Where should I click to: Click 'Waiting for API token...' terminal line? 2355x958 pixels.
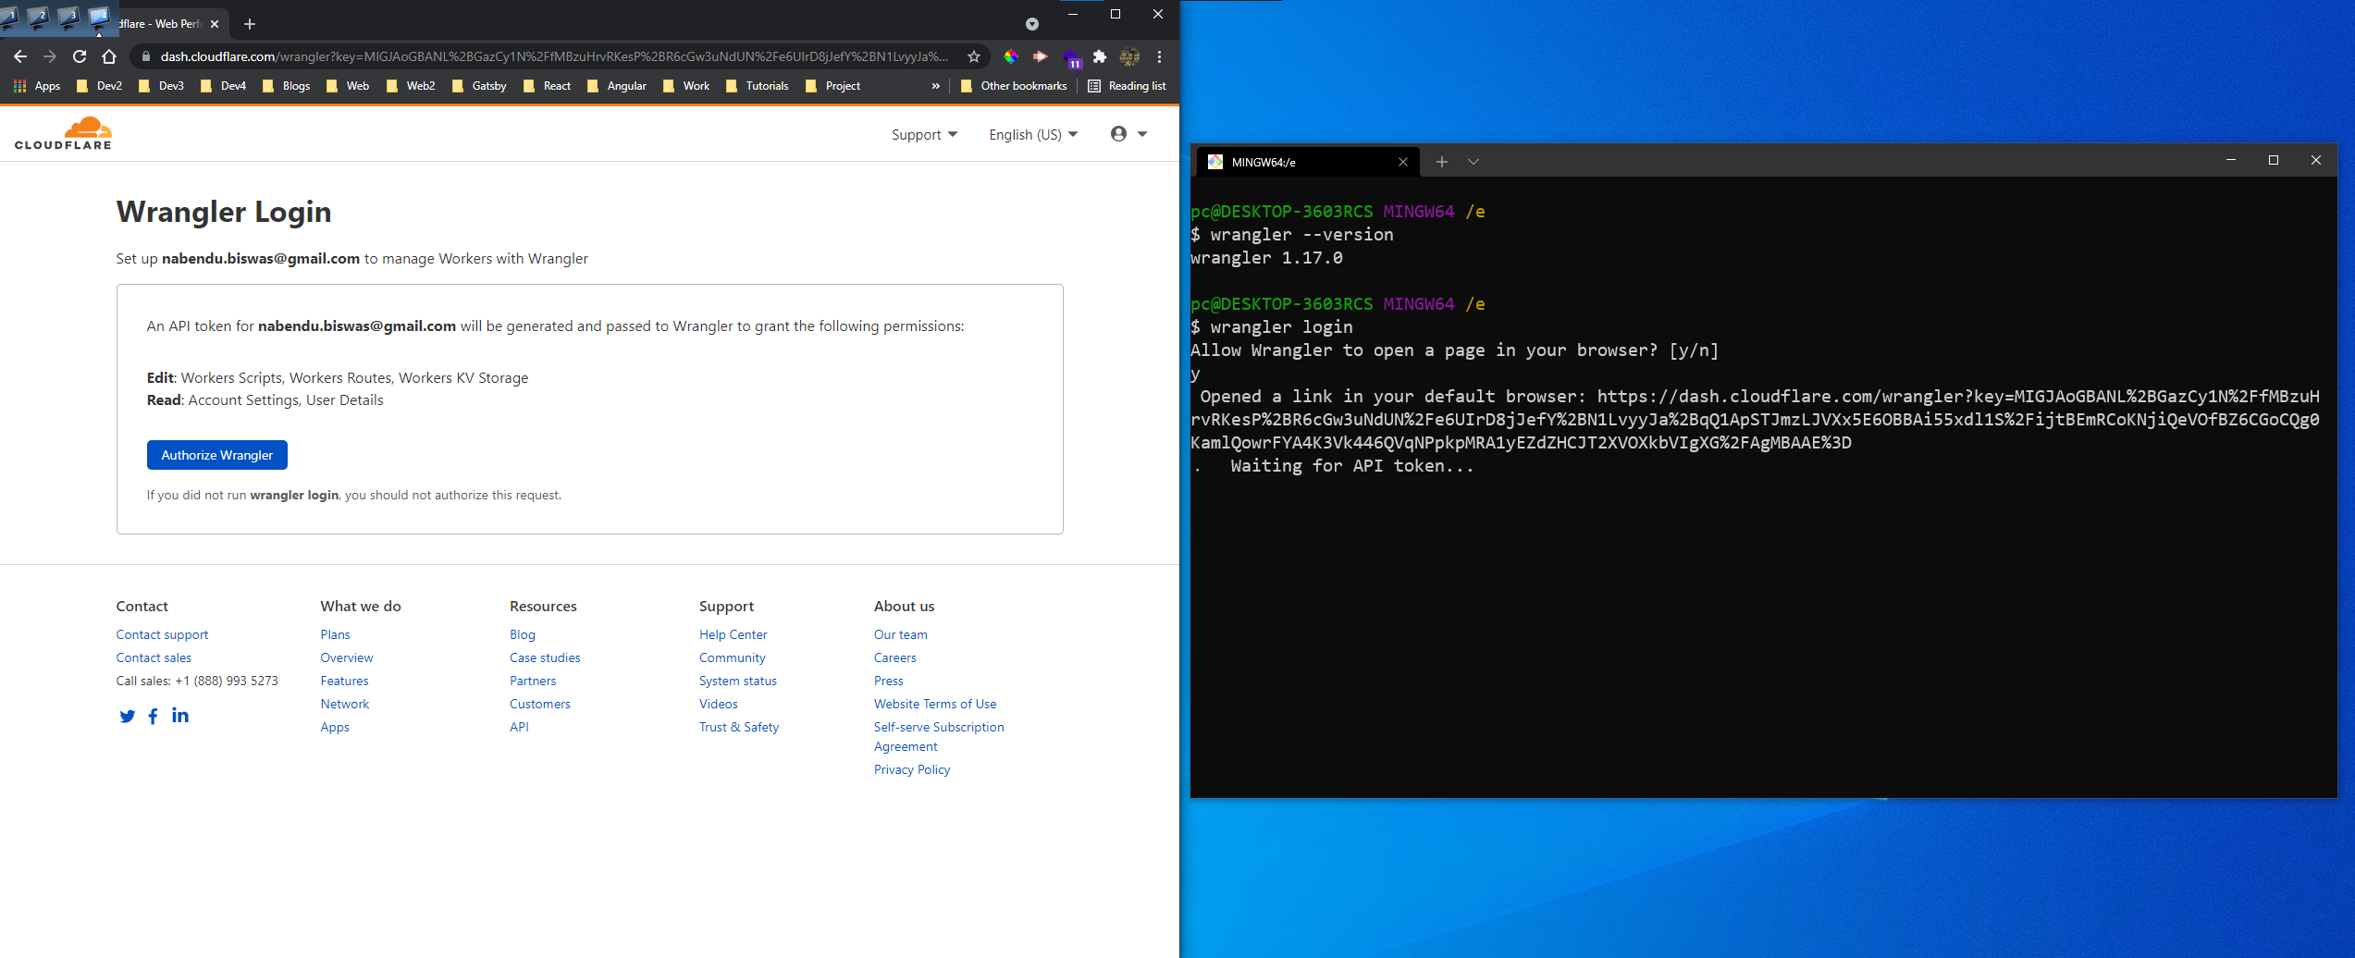1351,466
